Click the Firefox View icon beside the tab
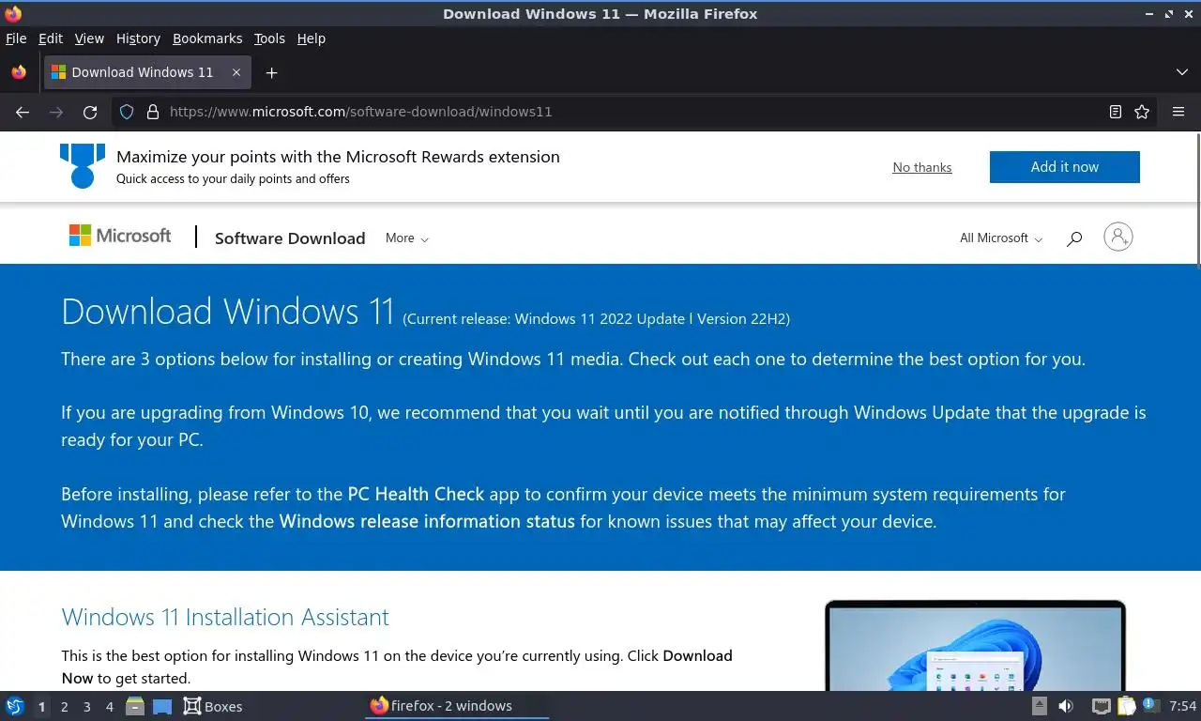The width and height of the screenshot is (1201, 721). point(19,72)
